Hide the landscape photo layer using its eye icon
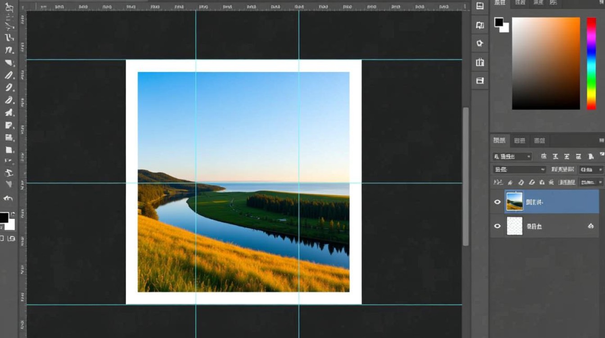Viewport: 605px width, 338px height. pos(497,202)
